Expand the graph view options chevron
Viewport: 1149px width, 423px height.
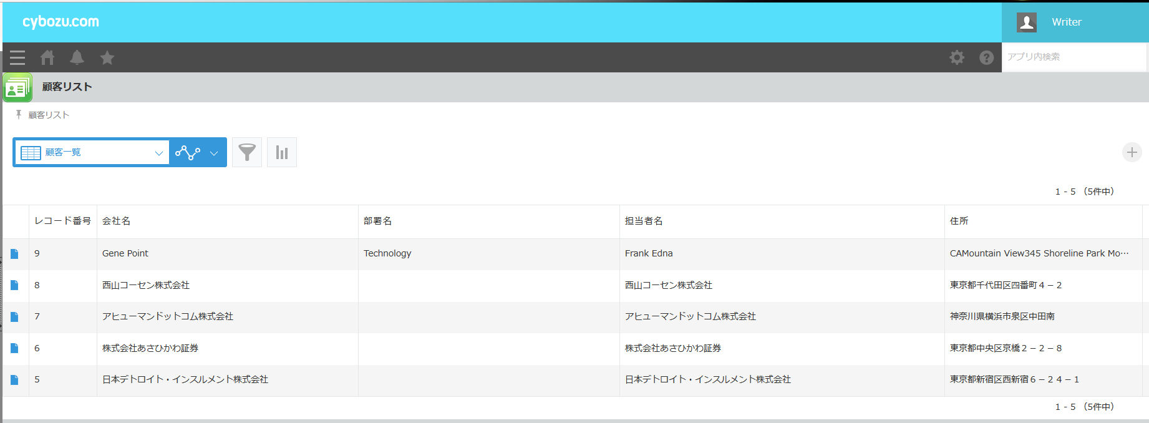[214, 153]
